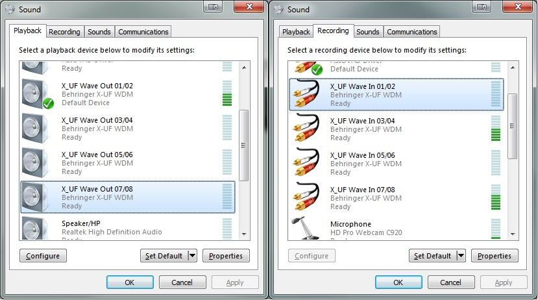Click the 'X_UF Wave In 03/04' device name
Screen dimensions: 538x300
point(363,121)
